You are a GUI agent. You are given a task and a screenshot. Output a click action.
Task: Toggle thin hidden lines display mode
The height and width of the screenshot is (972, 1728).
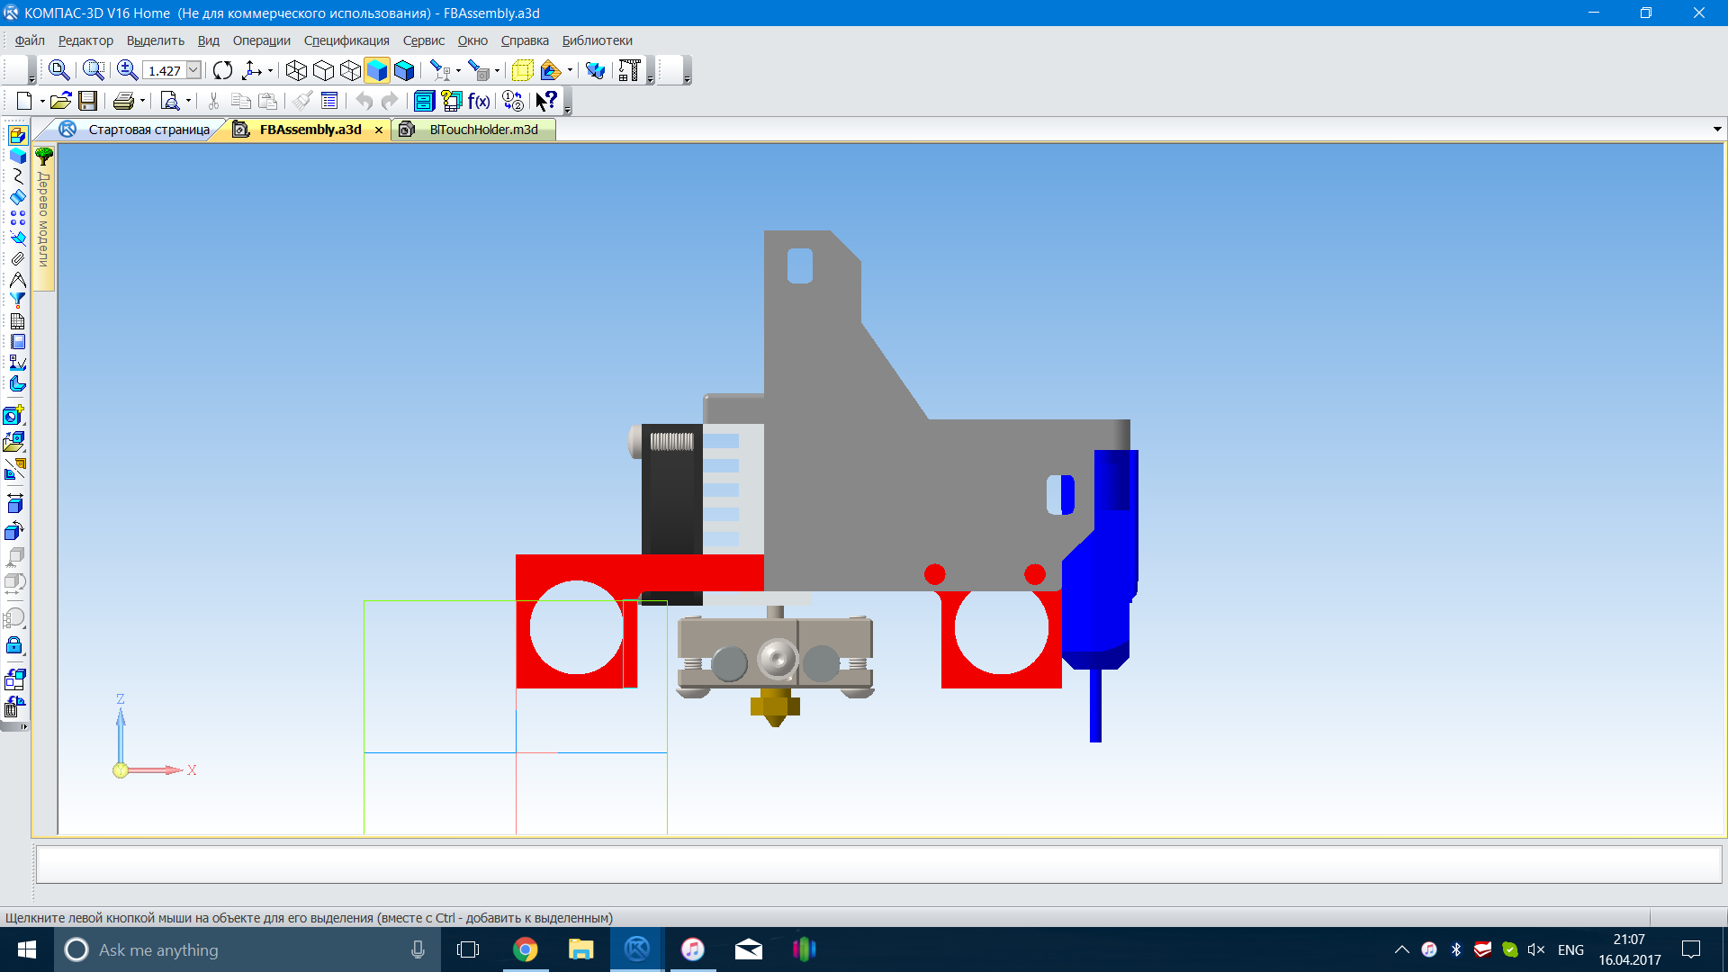[x=350, y=70]
